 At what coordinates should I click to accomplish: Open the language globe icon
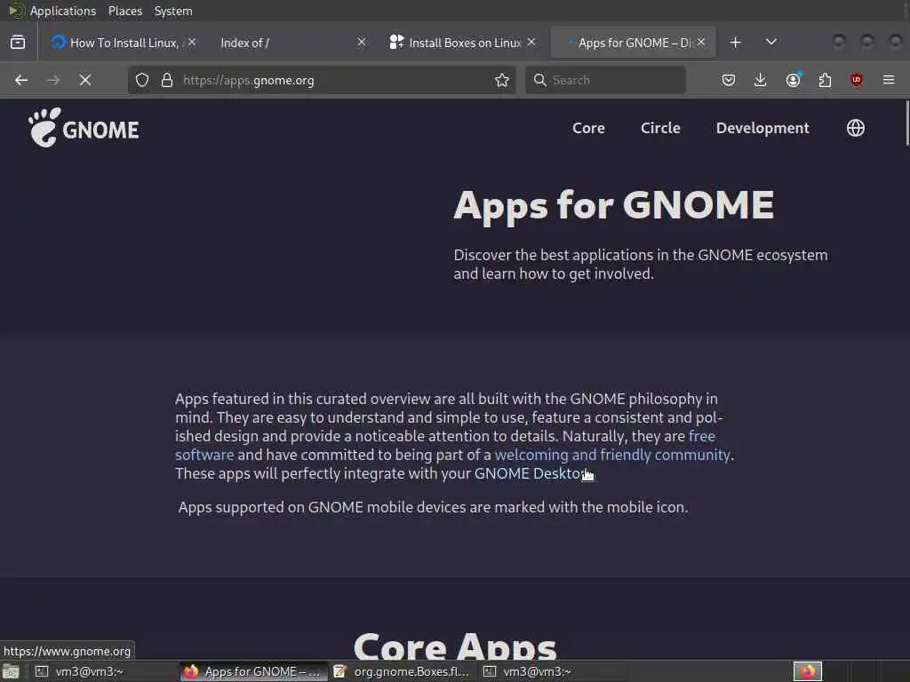[x=856, y=128]
